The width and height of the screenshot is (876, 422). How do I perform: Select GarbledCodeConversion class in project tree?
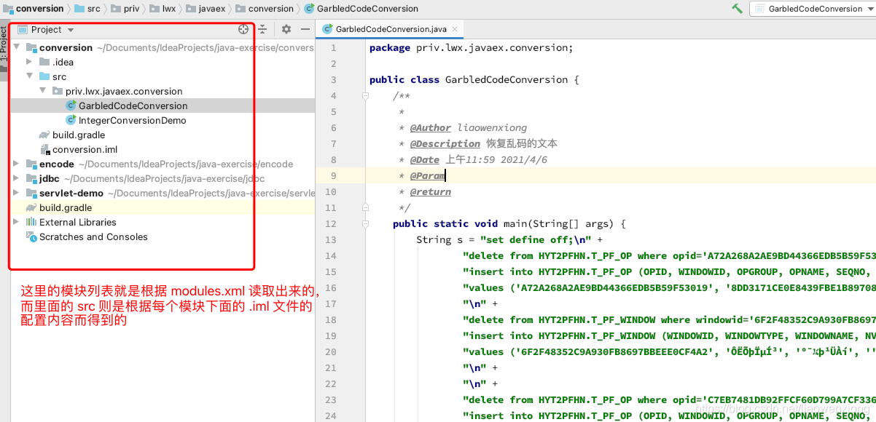pyautogui.click(x=133, y=105)
